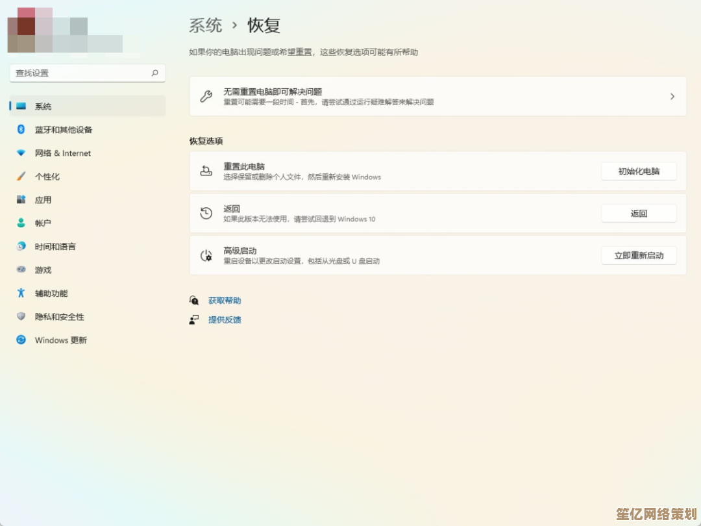Focus the 查找设置 search field
Screen dimensions: 701x526
(x=81, y=73)
